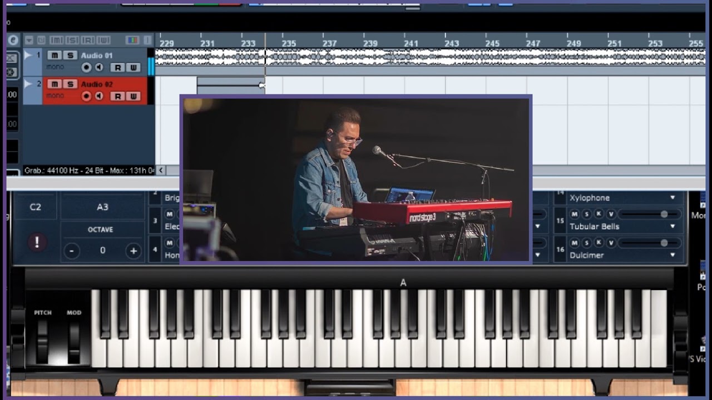Mute slot 4 with M button
Screen dimensions: 712x400
coord(170,243)
